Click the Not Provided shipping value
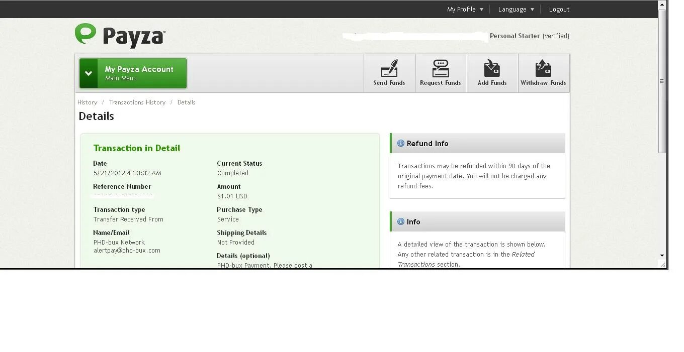 (x=235, y=242)
